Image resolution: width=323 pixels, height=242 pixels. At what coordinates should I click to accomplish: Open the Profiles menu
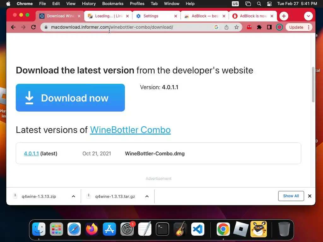[137, 3]
